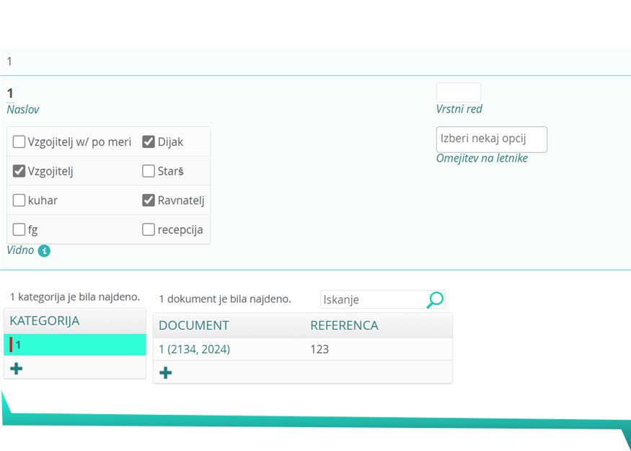Screen dimensions: 631x451
Task: Open the Izberi nekaj opcij dropdown
Action: coord(491,139)
